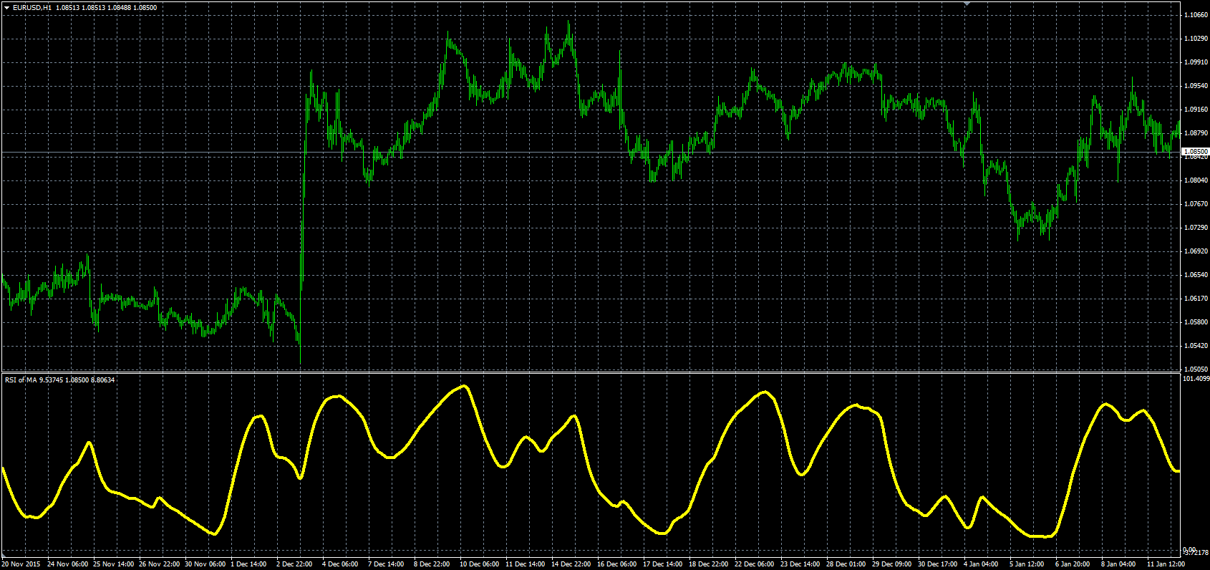Click the 7 Dec 14:00 time label

click(386, 564)
